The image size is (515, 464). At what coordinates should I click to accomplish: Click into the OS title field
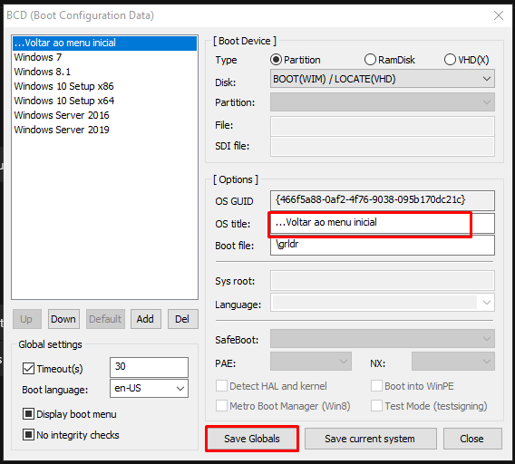[x=383, y=223]
